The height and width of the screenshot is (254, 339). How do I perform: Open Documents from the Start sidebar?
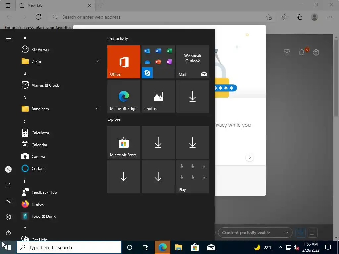[8, 185]
